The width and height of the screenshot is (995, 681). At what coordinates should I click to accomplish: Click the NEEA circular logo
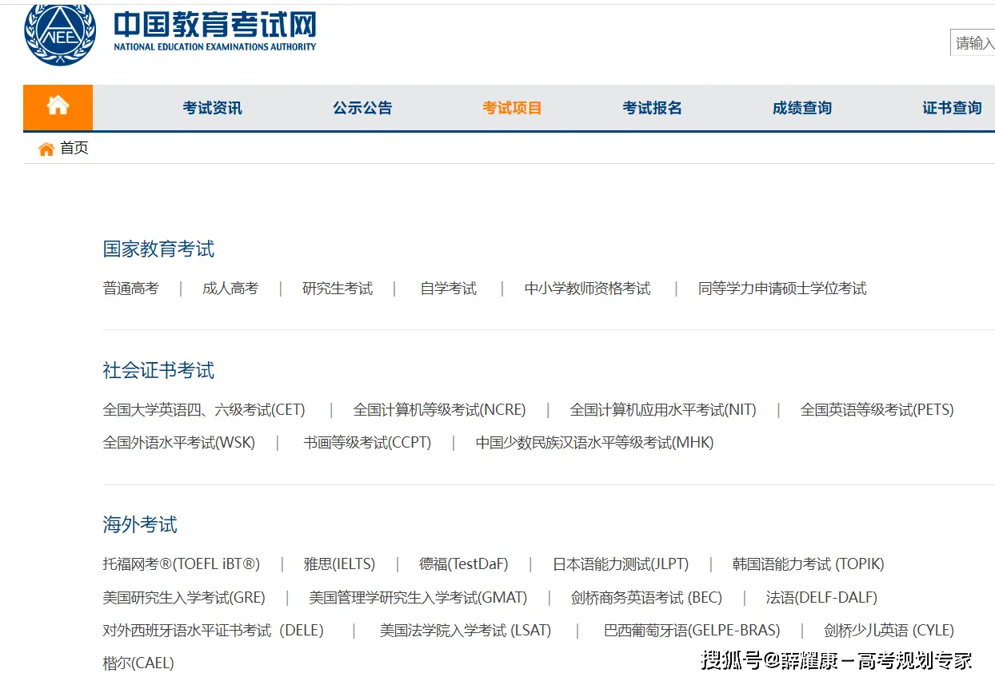(59, 35)
